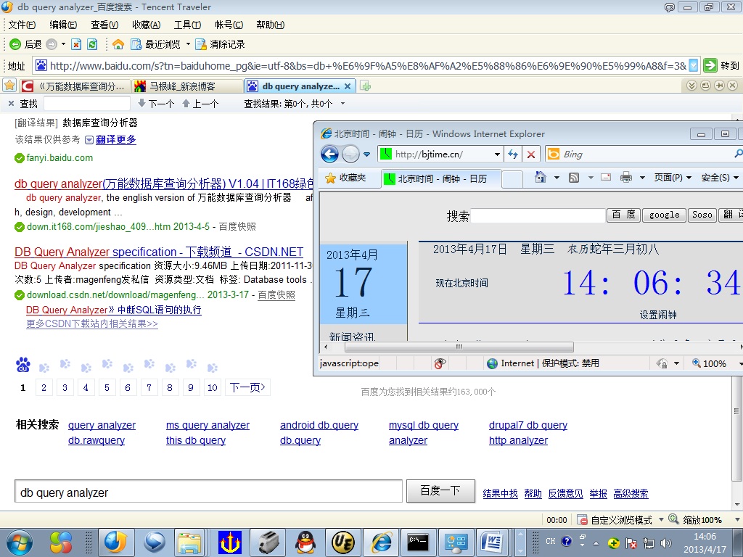Open the 查看(V) menu
743x557 pixels.
click(x=104, y=25)
